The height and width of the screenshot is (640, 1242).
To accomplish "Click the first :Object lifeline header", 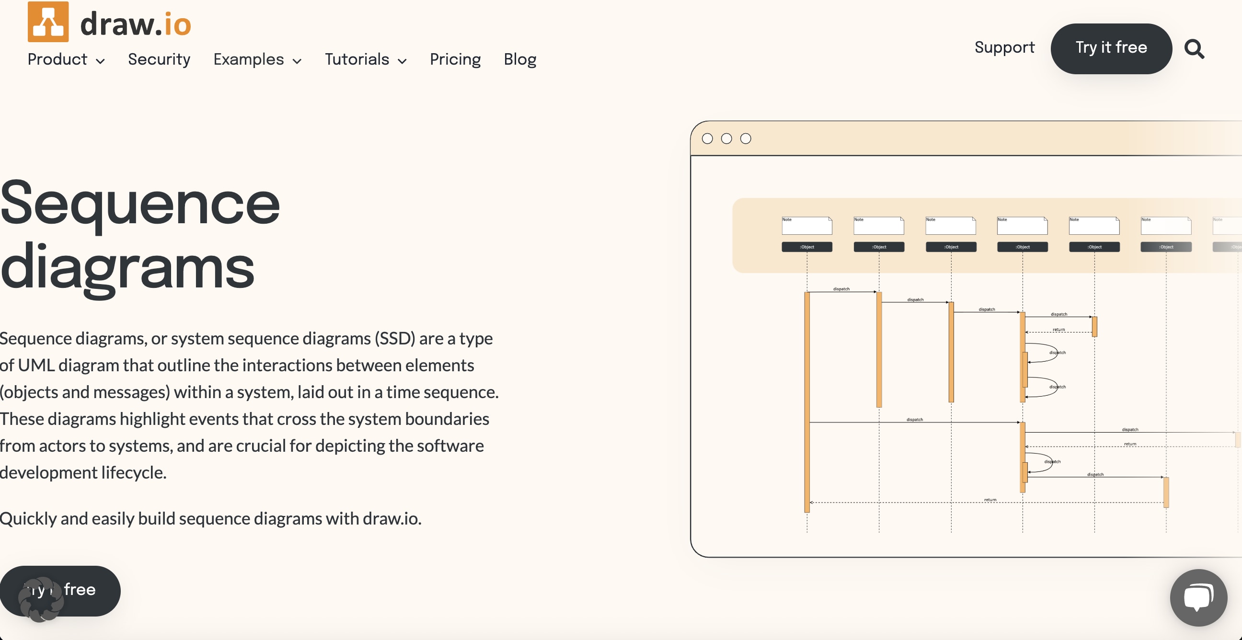I will coord(806,247).
